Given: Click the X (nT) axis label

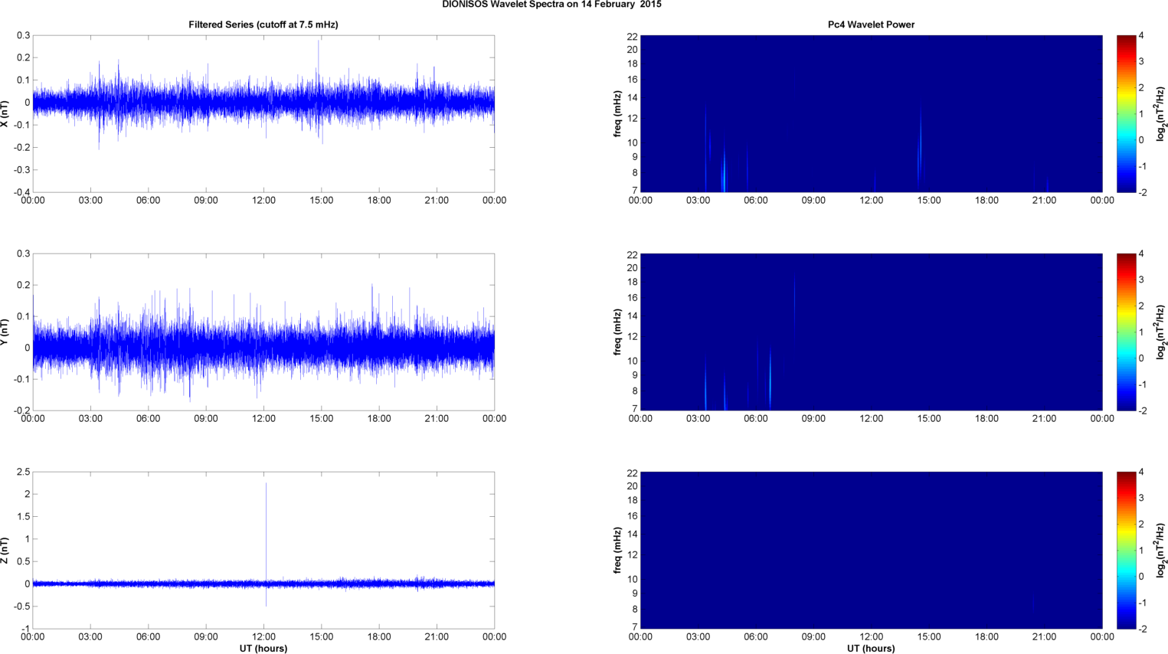Looking at the screenshot, I should point(5,113).
